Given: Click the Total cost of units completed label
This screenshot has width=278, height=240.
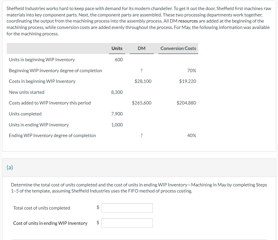Looking at the screenshot, I should (42, 208).
